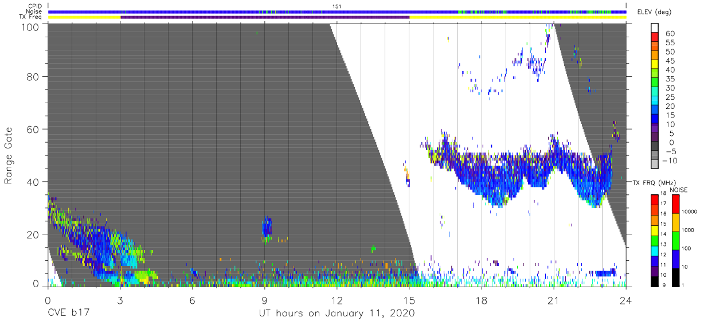Click the UT hours on January 11, 2020 title
This screenshot has height=325, width=704.
point(337,314)
